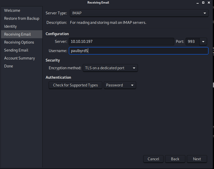Cancel the account setup wizard

pyautogui.click(x=153, y=159)
